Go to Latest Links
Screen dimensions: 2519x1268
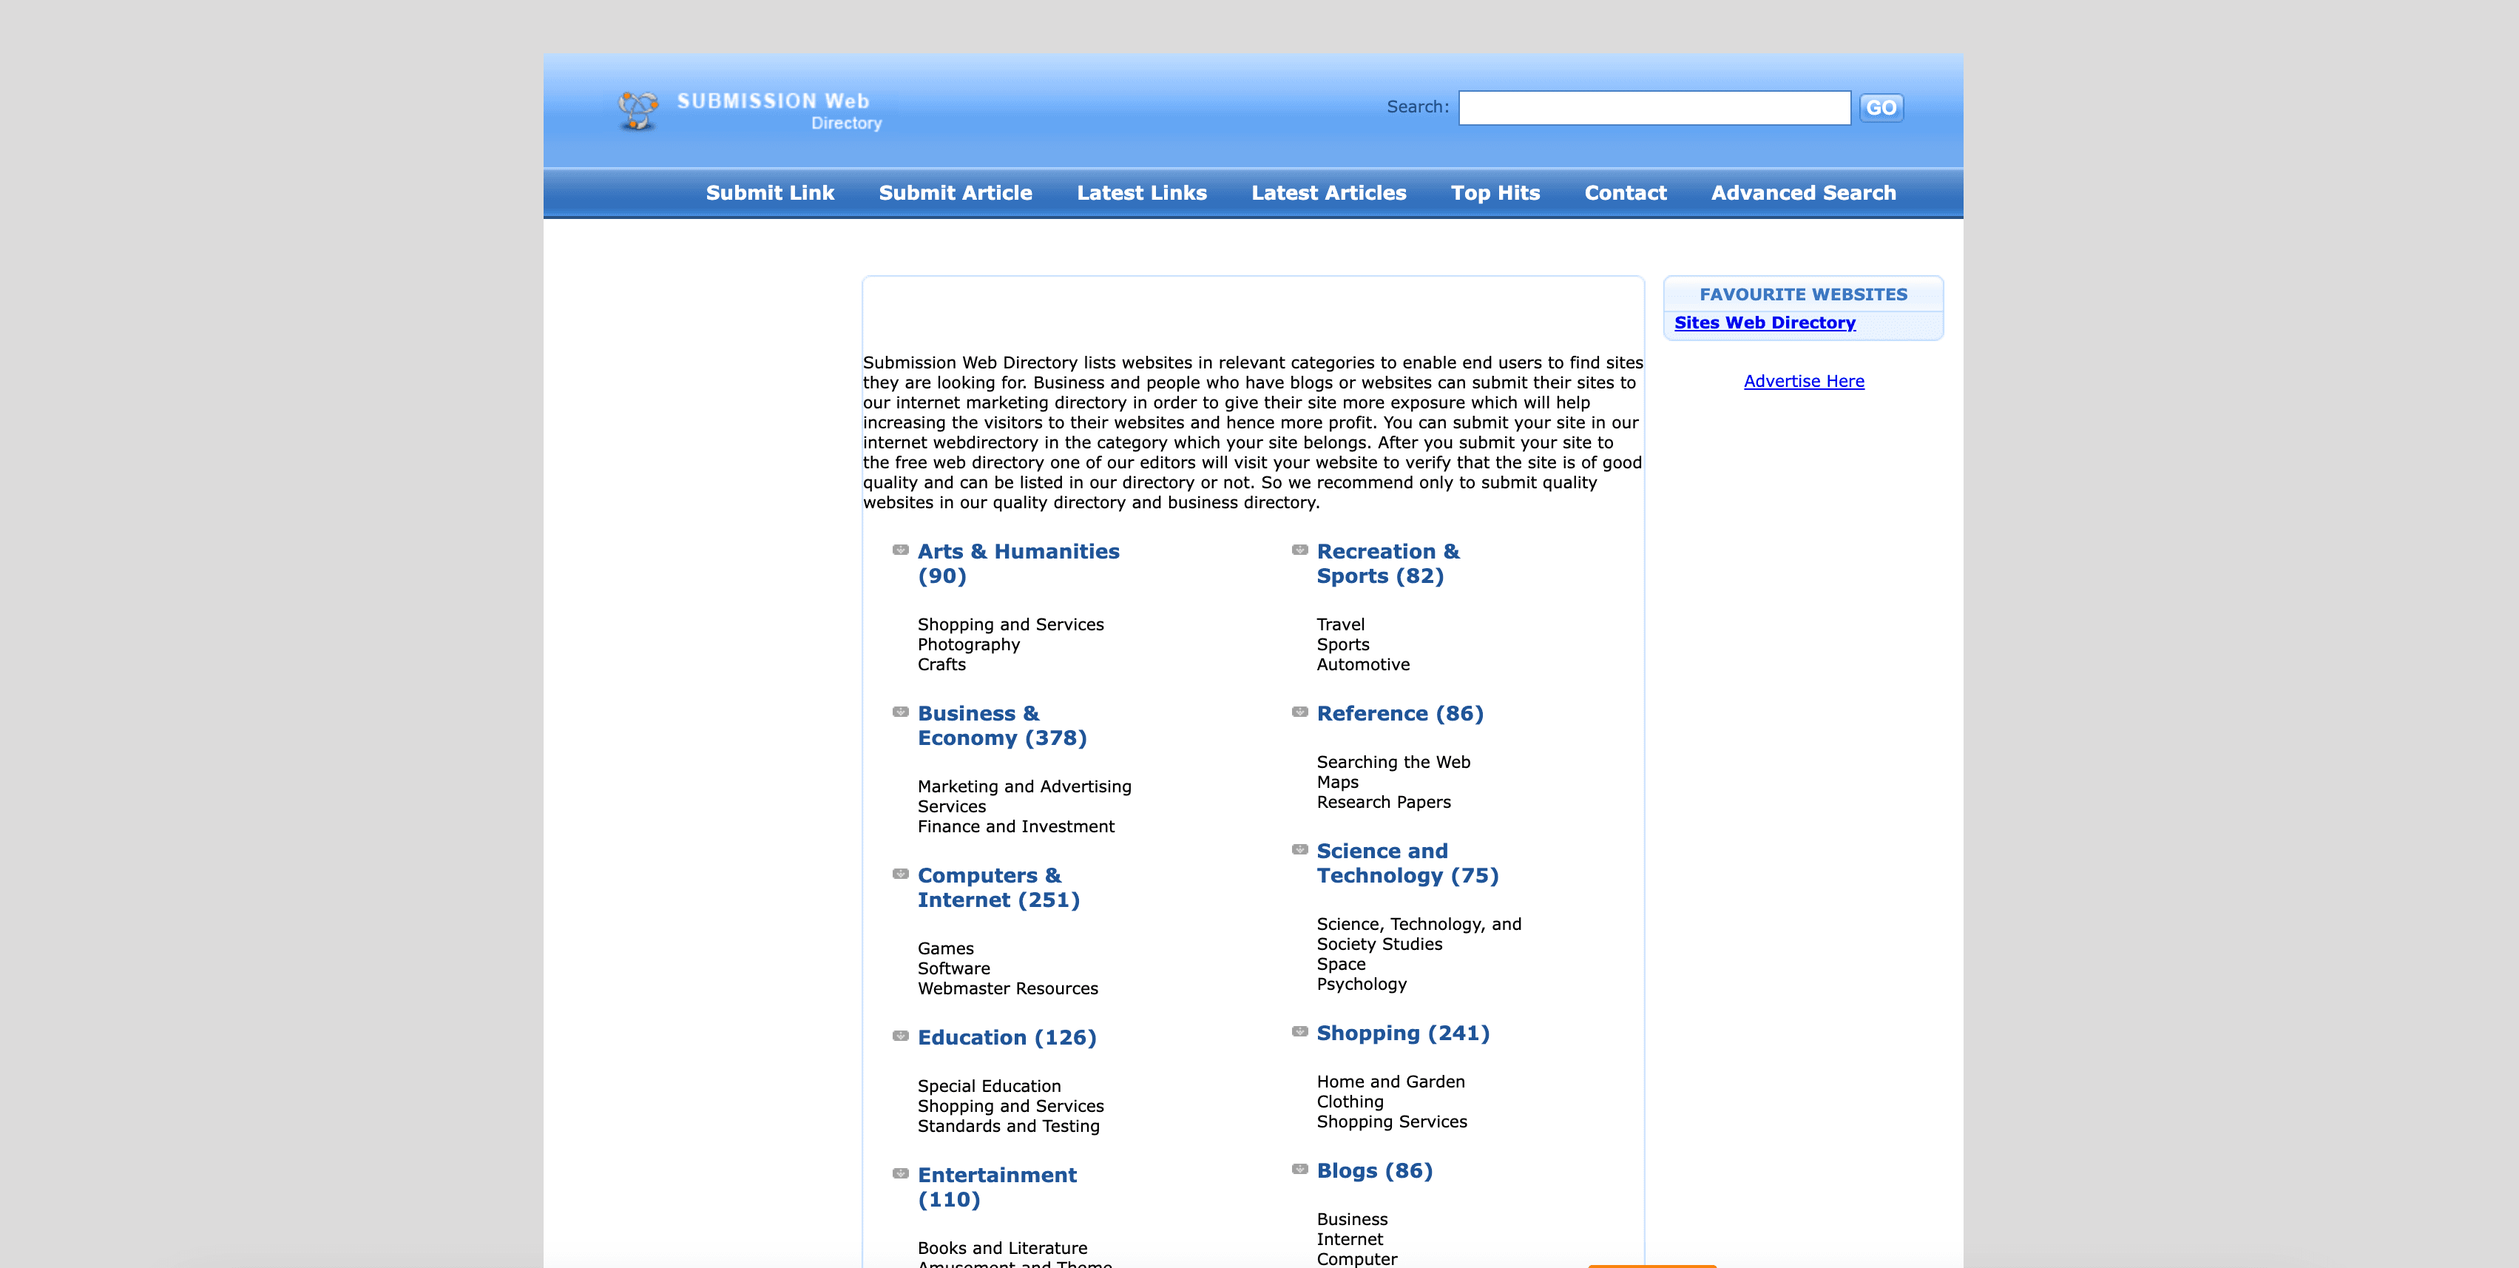point(1141,193)
